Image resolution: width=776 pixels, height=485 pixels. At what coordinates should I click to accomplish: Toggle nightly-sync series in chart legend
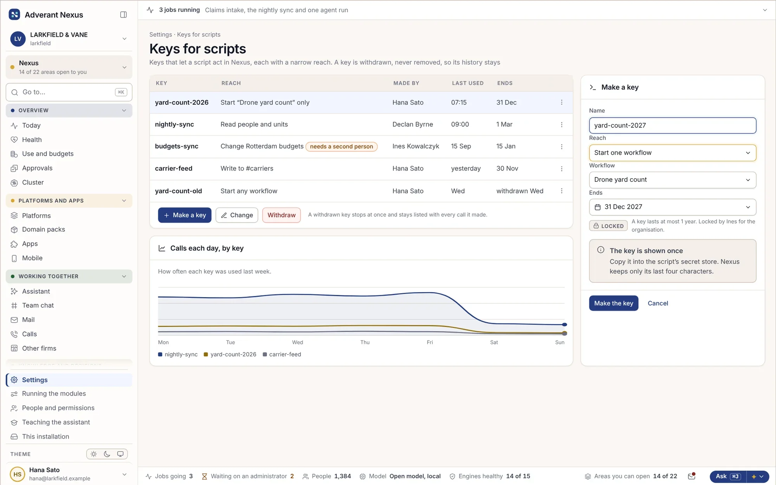[x=178, y=354]
